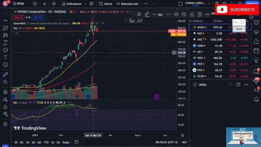Create an alert with Alerta
The height and width of the screenshot is (147, 261).
[106, 4]
